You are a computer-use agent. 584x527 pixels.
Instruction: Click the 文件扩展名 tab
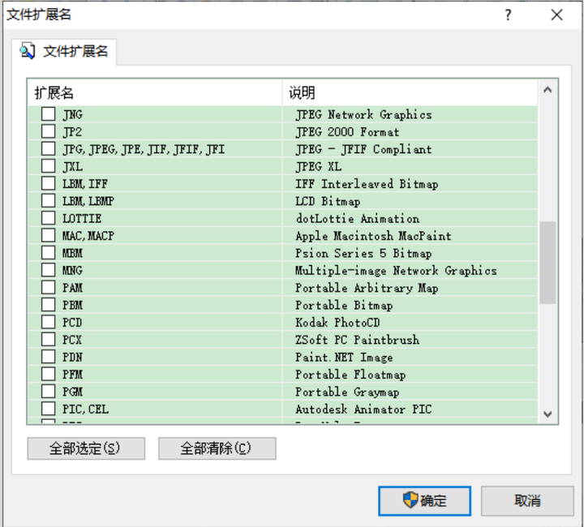pos(64,51)
